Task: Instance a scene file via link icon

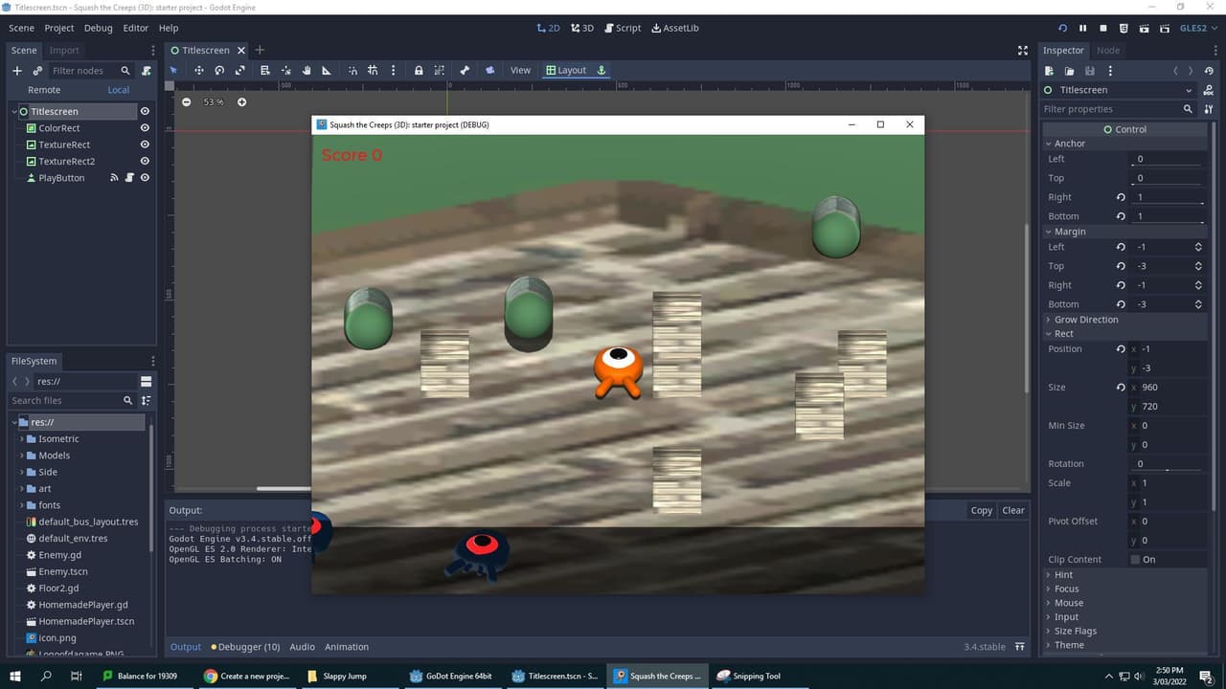Action: (37, 71)
